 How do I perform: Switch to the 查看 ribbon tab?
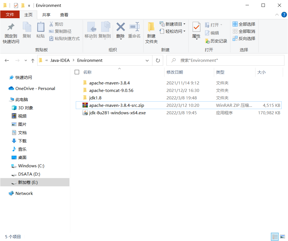coord(64,15)
